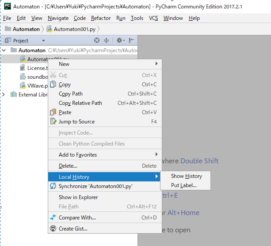Collapse the Automaton project root node
This screenshot has height=246, width=271.
(4, 50)
